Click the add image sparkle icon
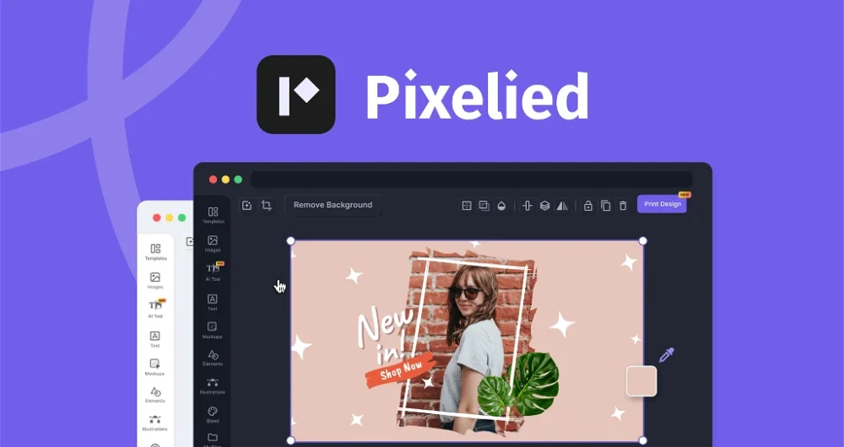 pos(246,205)
